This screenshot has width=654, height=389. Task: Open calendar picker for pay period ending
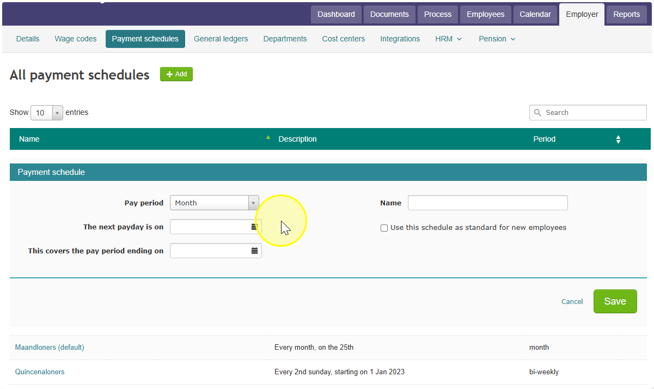pyautogui.click(x=254, y=251)
